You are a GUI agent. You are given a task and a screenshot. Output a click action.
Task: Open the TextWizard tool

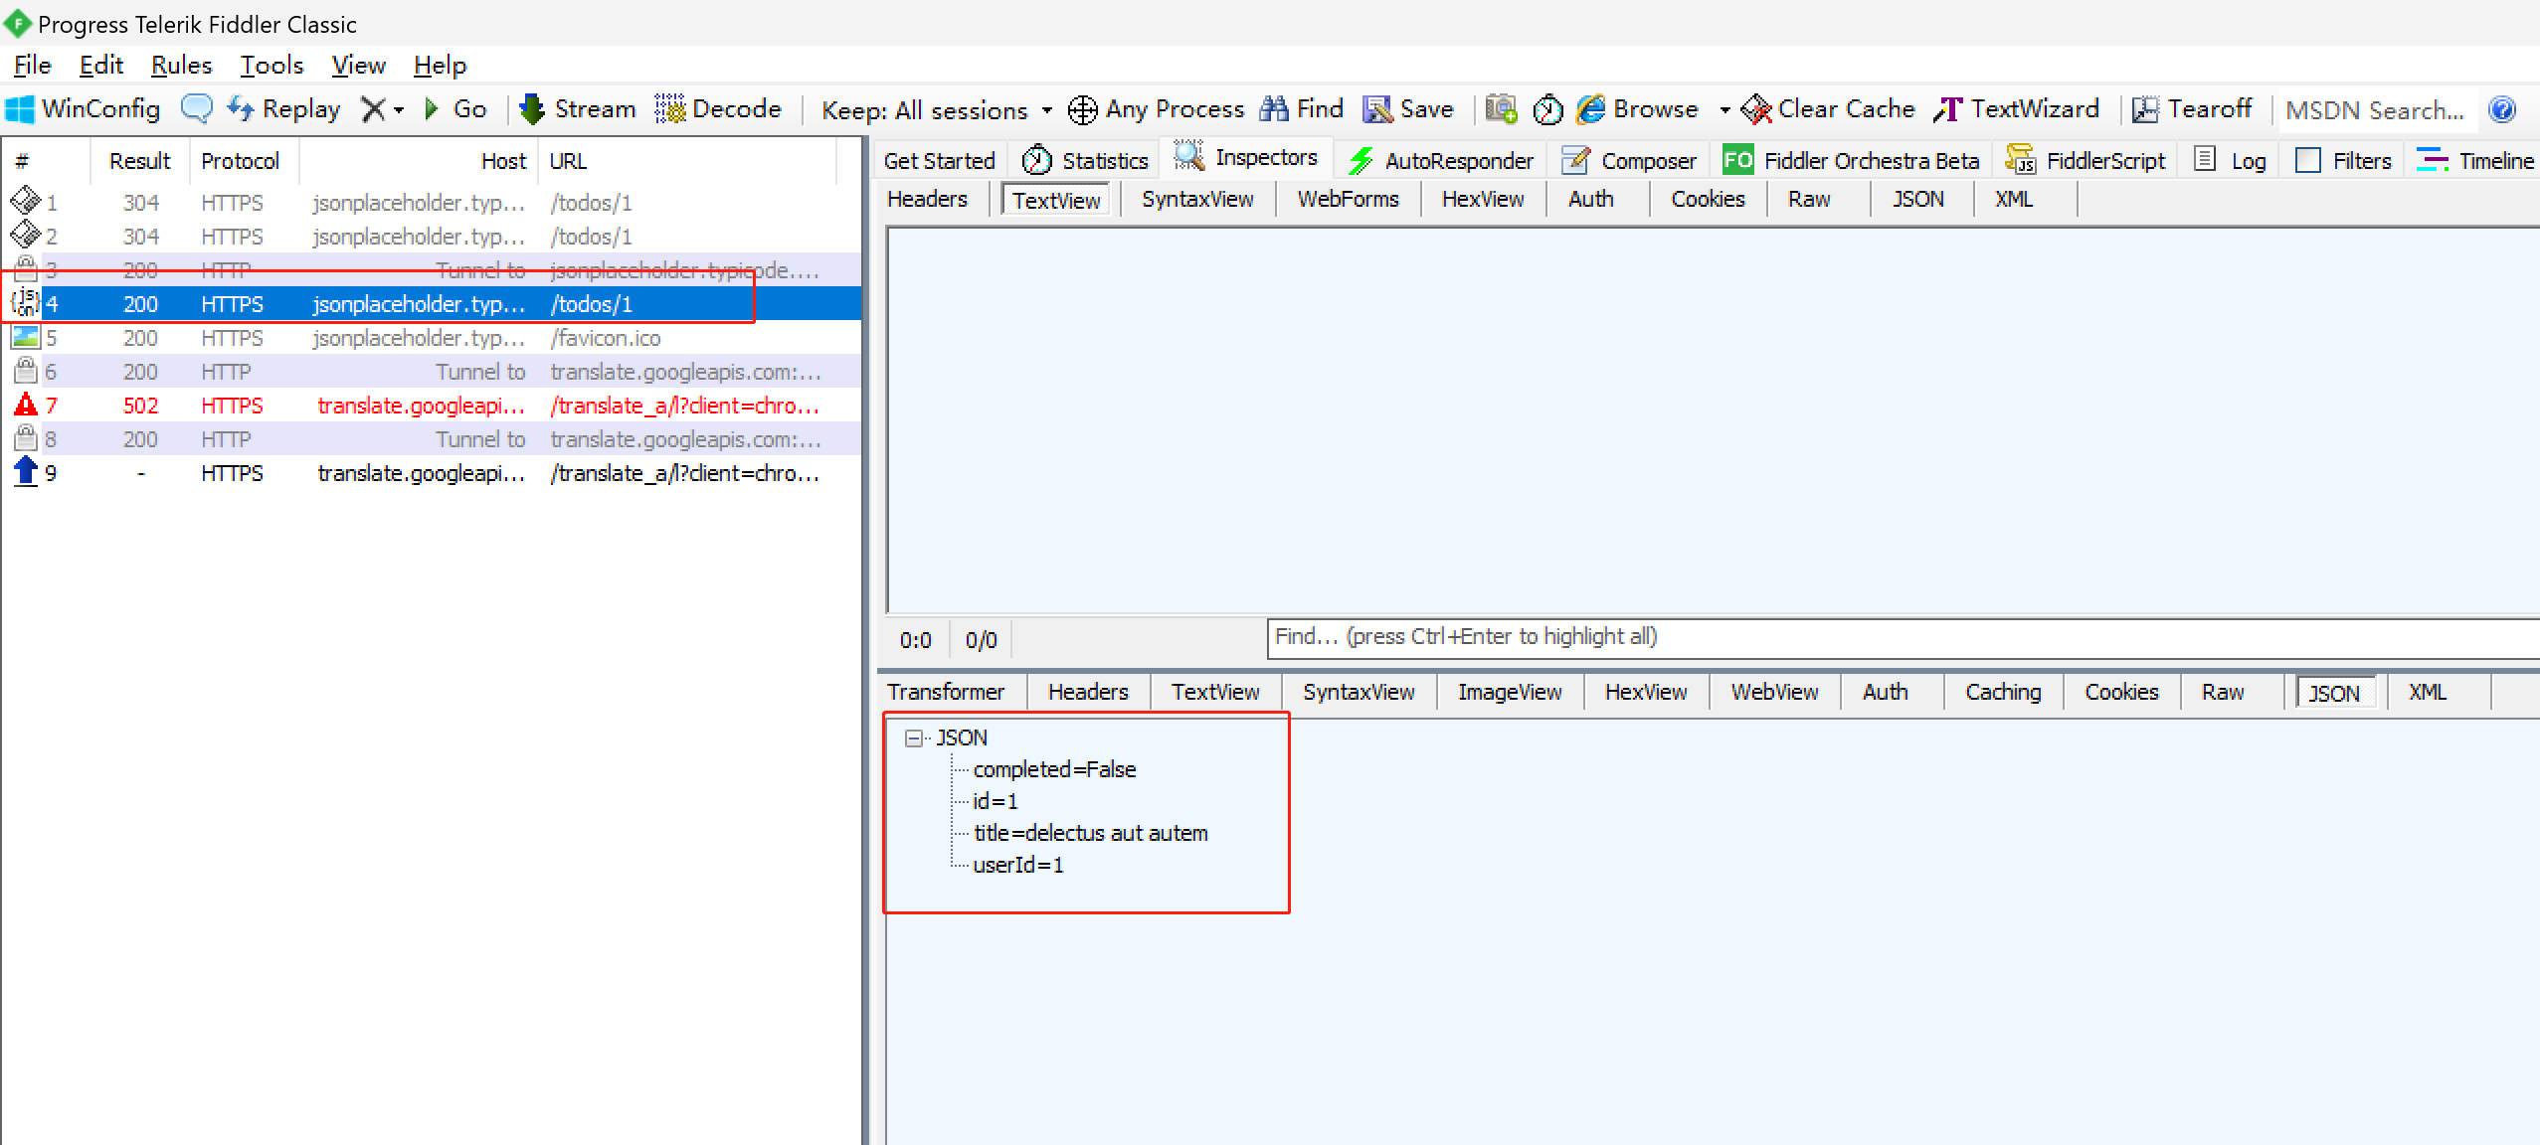2016,109
